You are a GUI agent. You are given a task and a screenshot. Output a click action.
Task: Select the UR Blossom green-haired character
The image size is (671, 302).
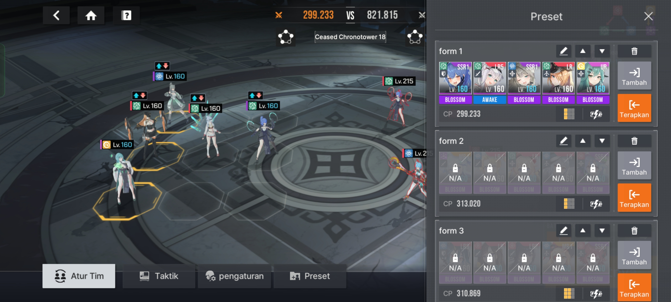[593, 83]
